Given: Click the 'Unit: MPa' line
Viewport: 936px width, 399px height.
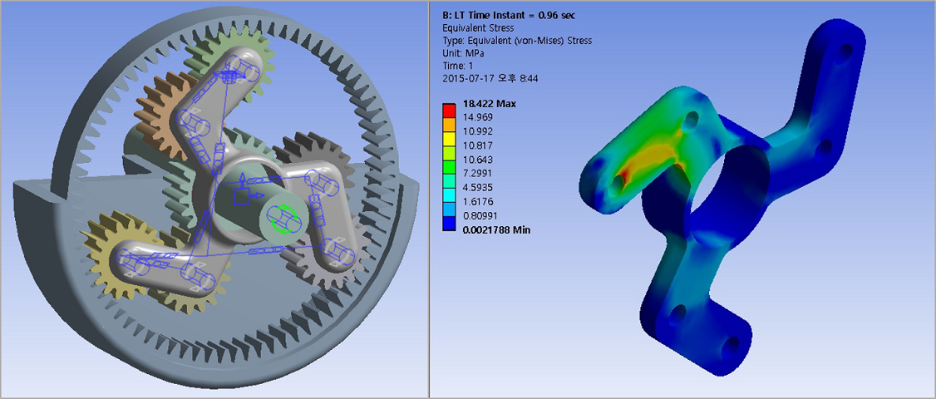Looking at the screenshot, I should [x=464, y=53].
